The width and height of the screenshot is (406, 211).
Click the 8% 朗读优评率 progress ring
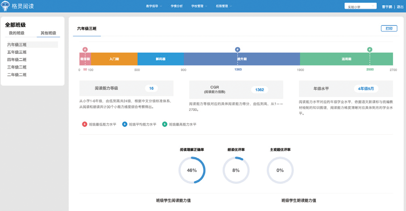(x=236, y=170)
